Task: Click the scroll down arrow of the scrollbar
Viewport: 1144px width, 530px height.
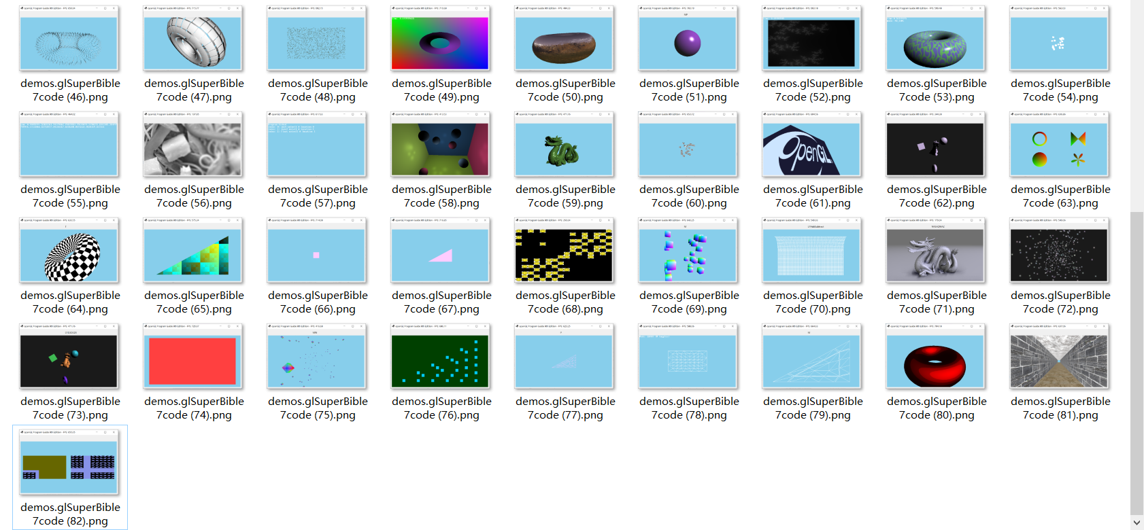Action: (1137, 522)
